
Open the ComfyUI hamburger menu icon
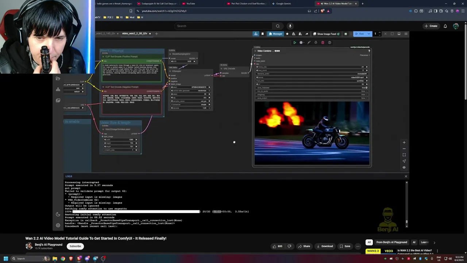[406, 34]
